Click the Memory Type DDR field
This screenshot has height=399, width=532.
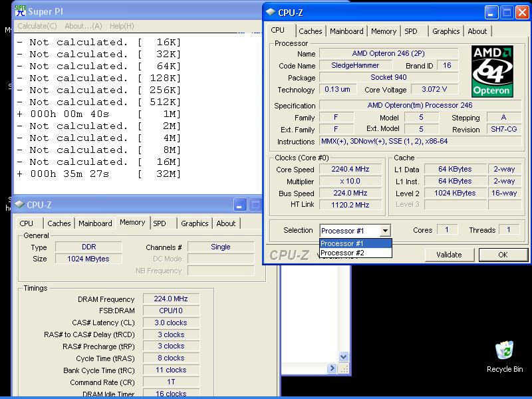coord(88,247)
